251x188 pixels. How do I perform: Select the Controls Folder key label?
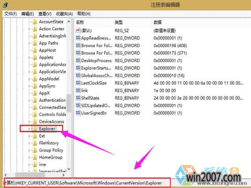click(52, 114)
